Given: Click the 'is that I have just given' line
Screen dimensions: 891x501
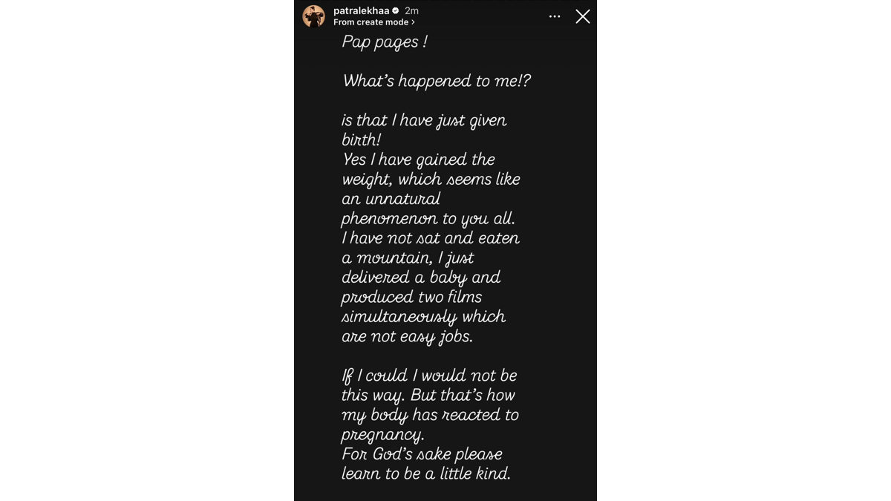Looking at the screenshot, I should (424, 121).
